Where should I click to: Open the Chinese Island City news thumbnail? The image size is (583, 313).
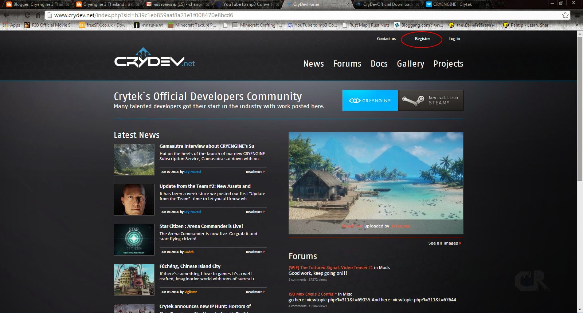(134, 280)
